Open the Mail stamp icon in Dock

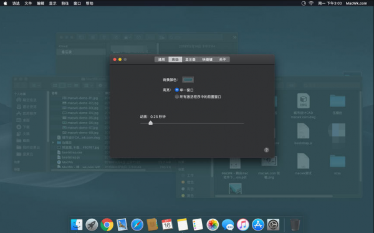(122, 225)
